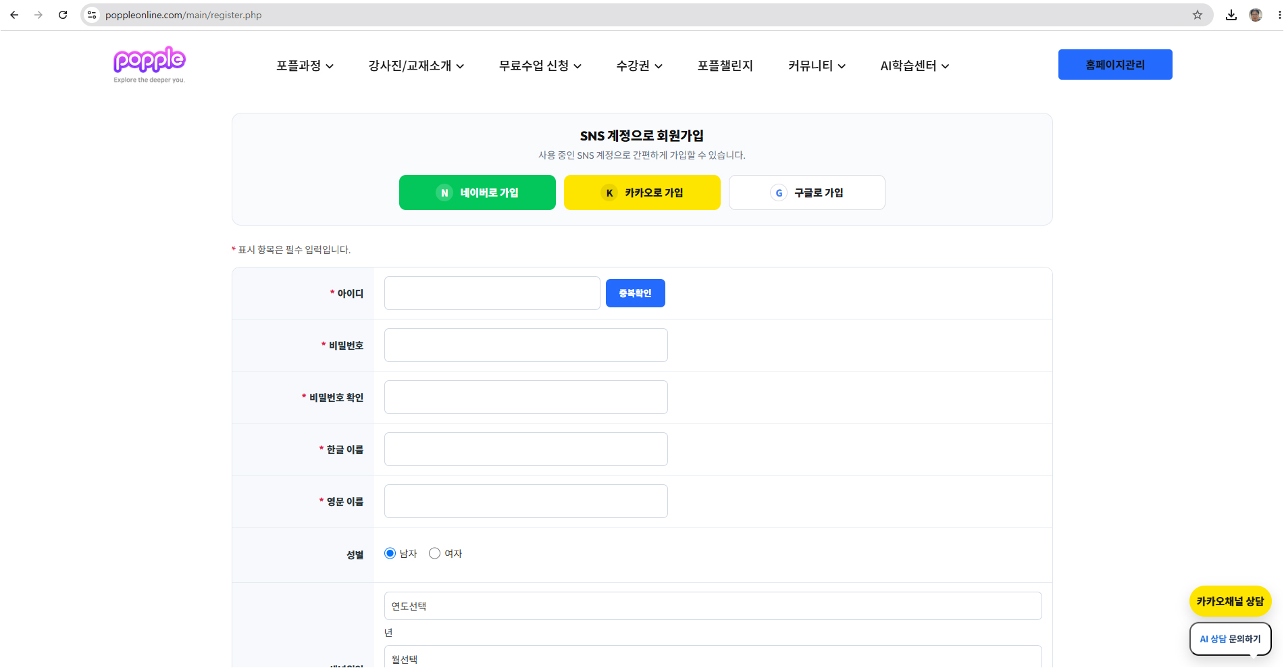Click the Kakao K icon
The height and width of the screenshot is (668, 1284).
tap(609, 192)
